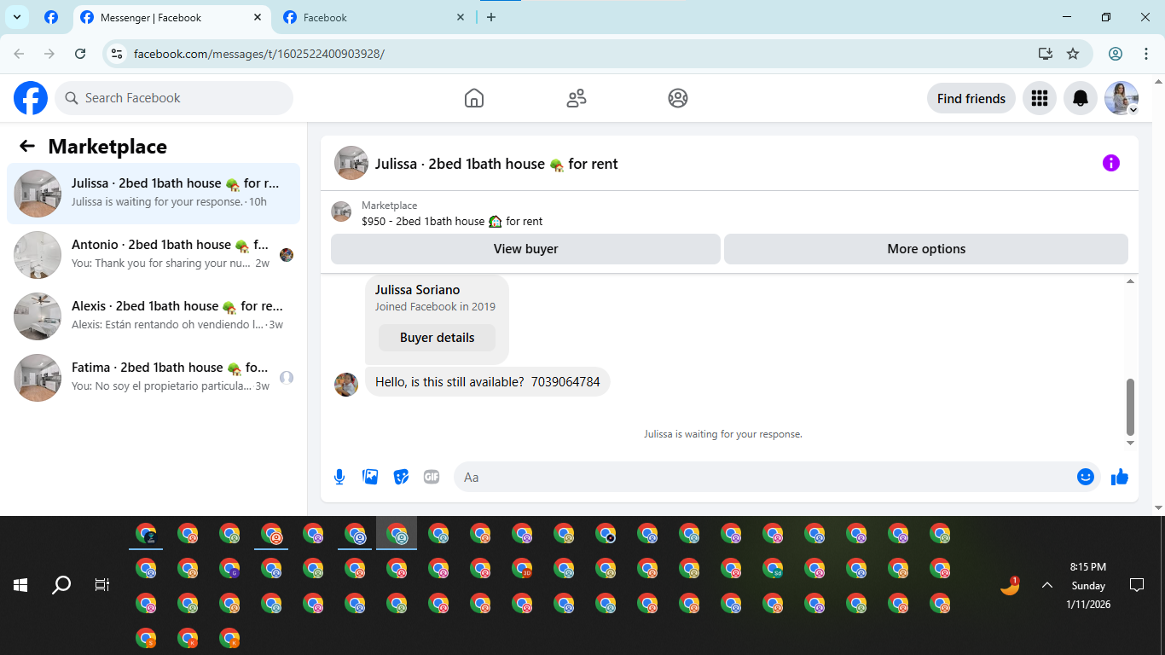Open the Groups icon in top navigation
The width and height of the screenshot is (1165, 655).
tap(678, 98)
